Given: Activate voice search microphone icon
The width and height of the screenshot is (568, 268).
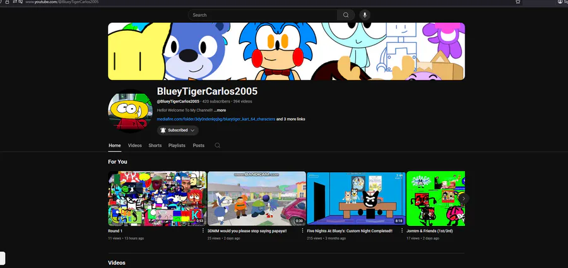Looking at the screenshot, I should [365, 15].
